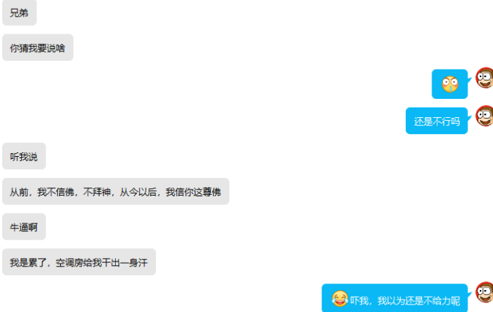
Task: Click the laughing-crying emoji in the bottom message
Action: (x=340, y=299)
